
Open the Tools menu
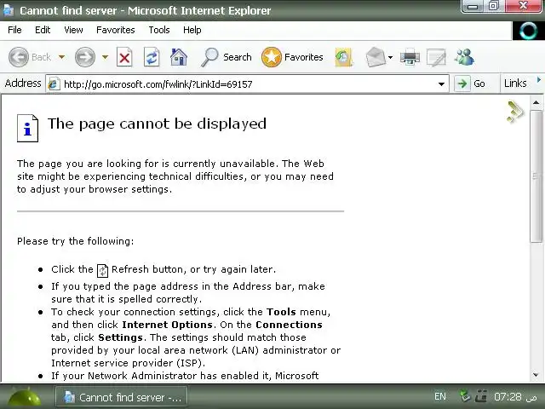[159, 30]
